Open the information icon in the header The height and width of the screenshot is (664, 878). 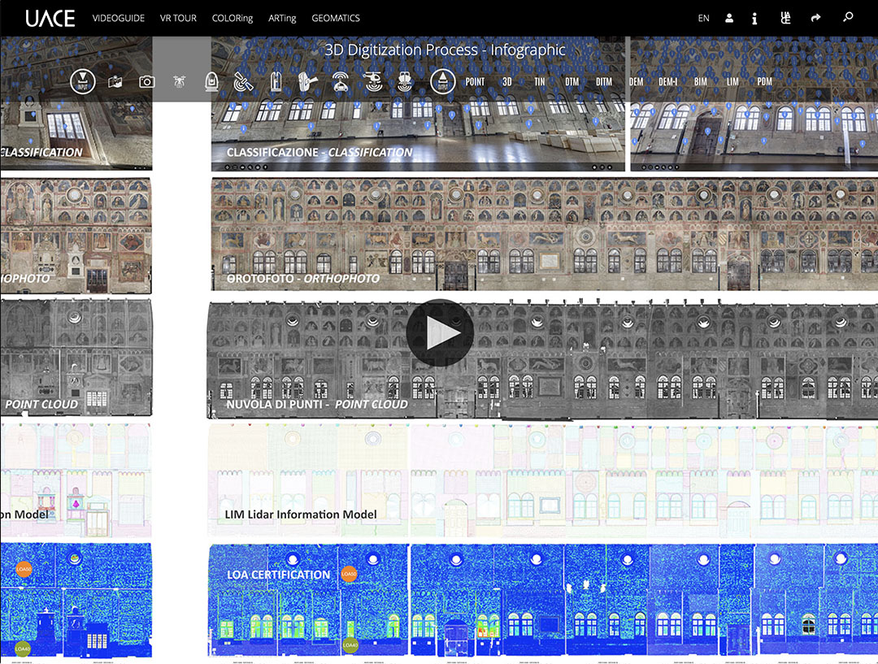pyautogui.click(x=754, y=18)
